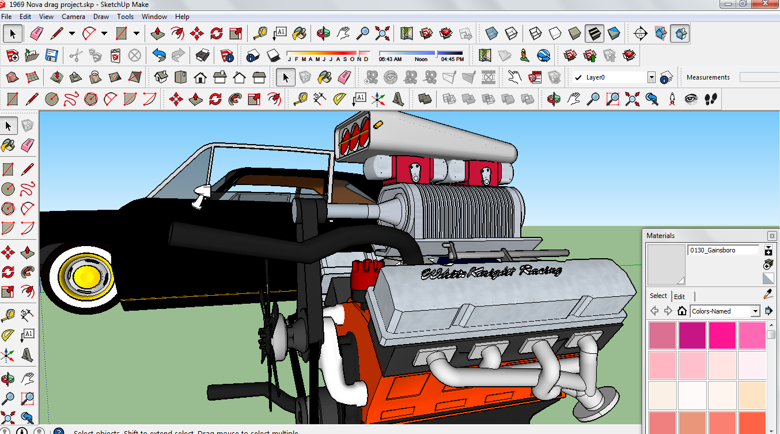Select the Walk footprints tool
The image size is (780, 434).
click(711, 99)
